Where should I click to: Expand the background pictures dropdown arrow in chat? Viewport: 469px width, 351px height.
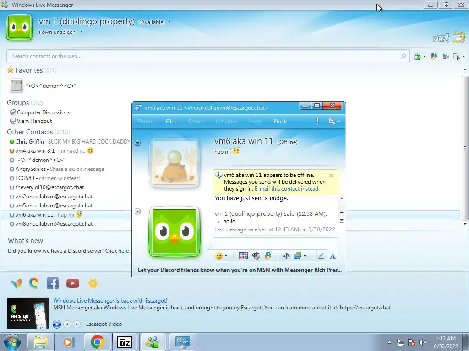click(305, 256)
